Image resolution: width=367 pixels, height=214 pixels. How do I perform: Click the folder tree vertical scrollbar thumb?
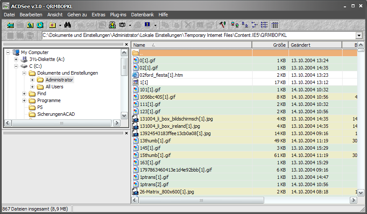click(x=124, y=67)
